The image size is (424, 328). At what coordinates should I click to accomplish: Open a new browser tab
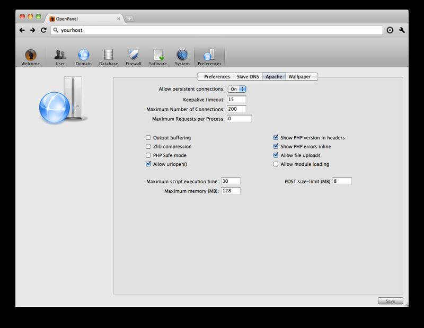(130, 19)
